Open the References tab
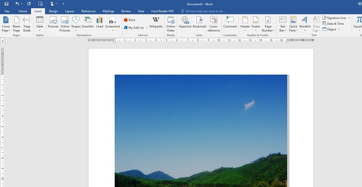This screenshot has width=362, height=187. click(88, 11)
